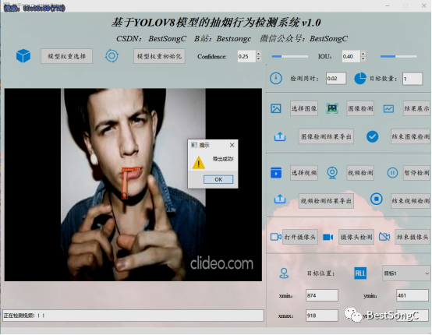The height and width of the screenshot is (335, 432).
Task: Click the blue ALL icon
Action: click(x=360, y=273)
